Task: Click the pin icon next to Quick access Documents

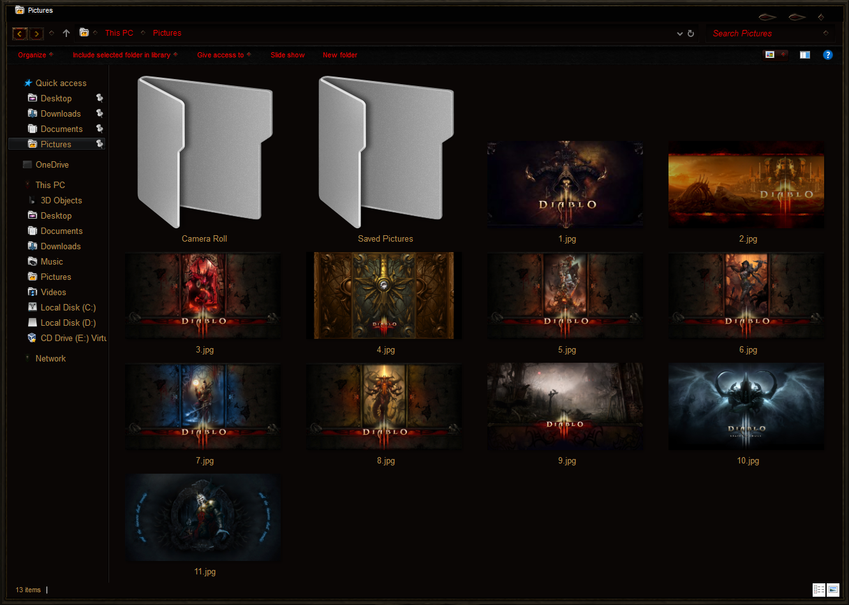Action: click(x=100, y=129)
